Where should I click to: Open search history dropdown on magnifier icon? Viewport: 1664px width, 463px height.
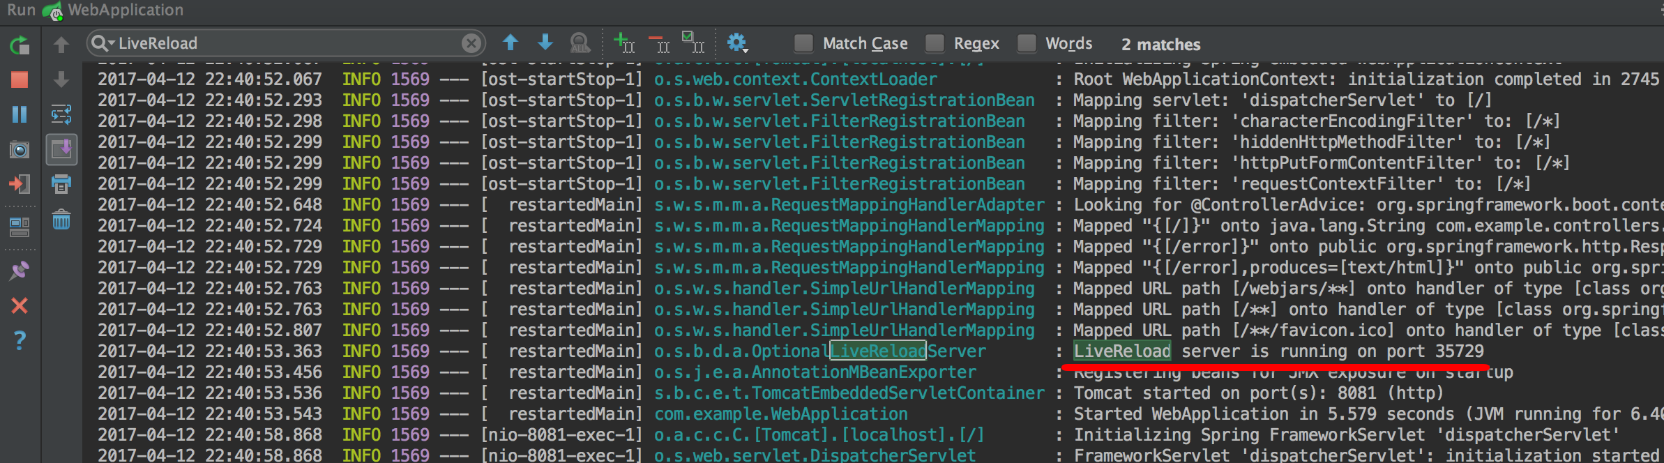[102, 43]
